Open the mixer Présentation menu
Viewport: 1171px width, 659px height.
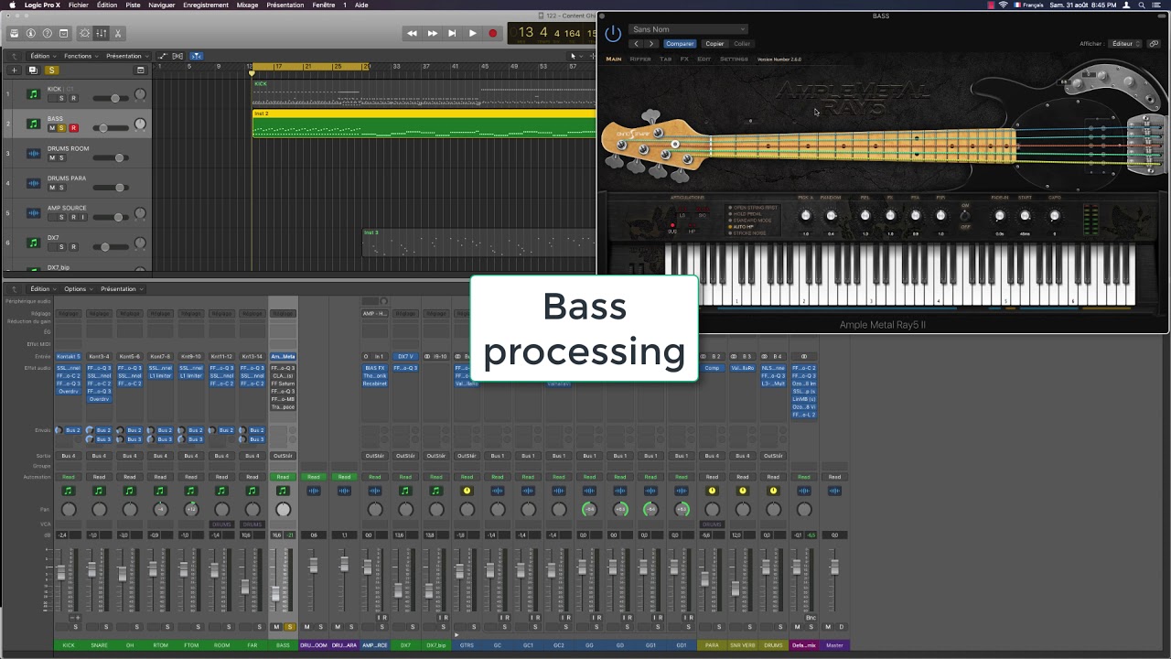tap(121, 288)
